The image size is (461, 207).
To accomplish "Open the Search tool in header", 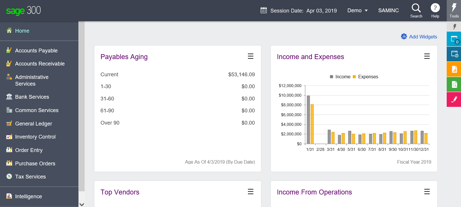I will [416, 10].
